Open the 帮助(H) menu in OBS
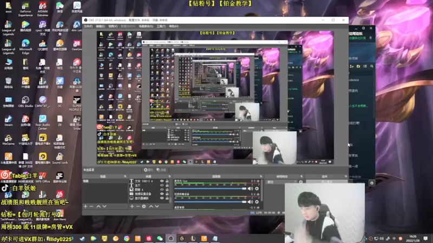This screenshot has height=243, width=433. tap(174, 26)
